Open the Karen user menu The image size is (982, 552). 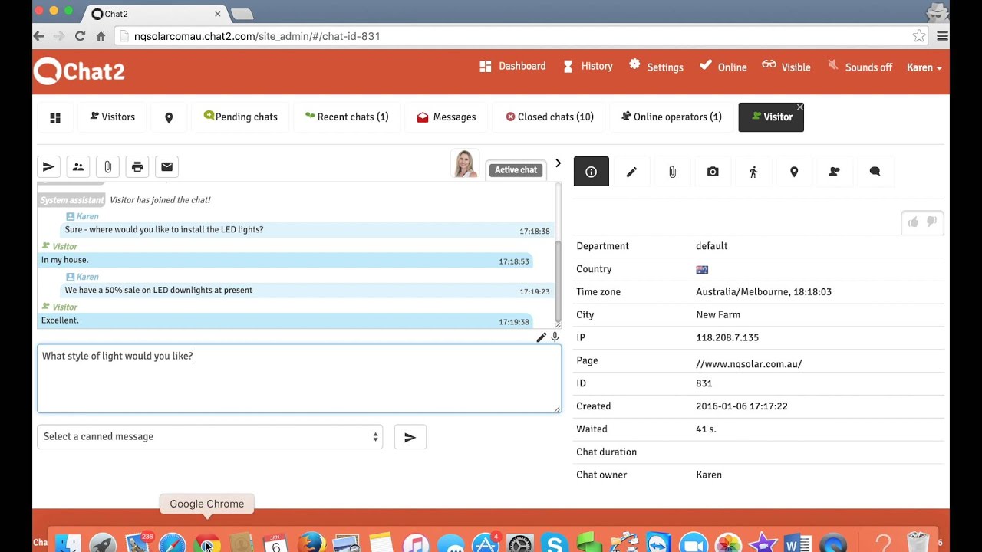point(924,67)
